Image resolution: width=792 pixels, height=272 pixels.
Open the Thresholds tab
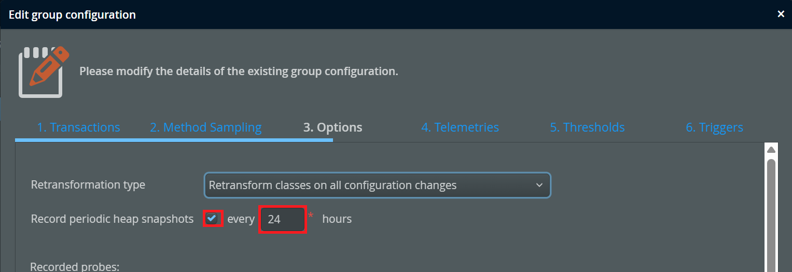coord(587,127)
